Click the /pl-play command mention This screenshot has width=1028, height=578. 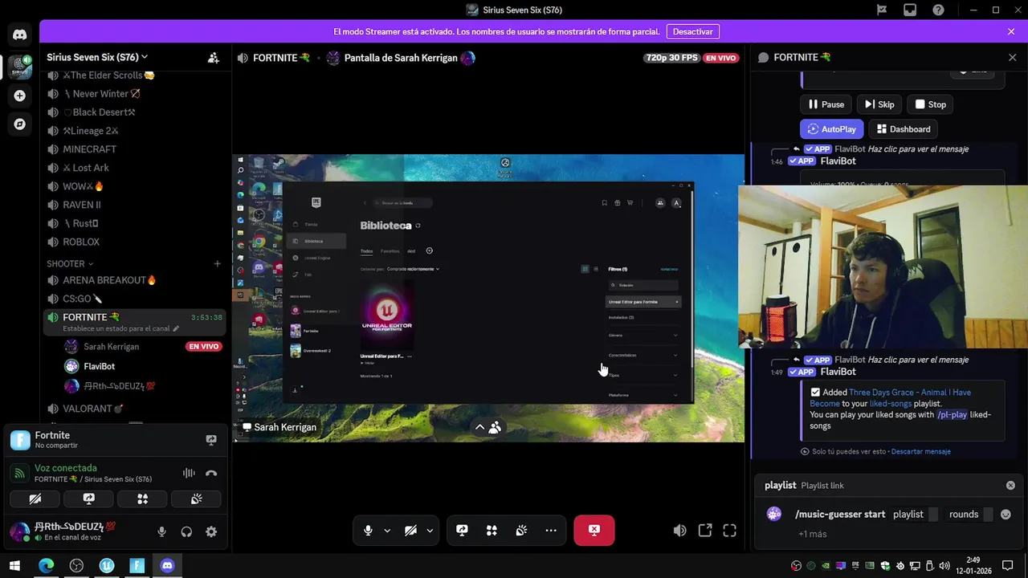[x=952, y=415]
